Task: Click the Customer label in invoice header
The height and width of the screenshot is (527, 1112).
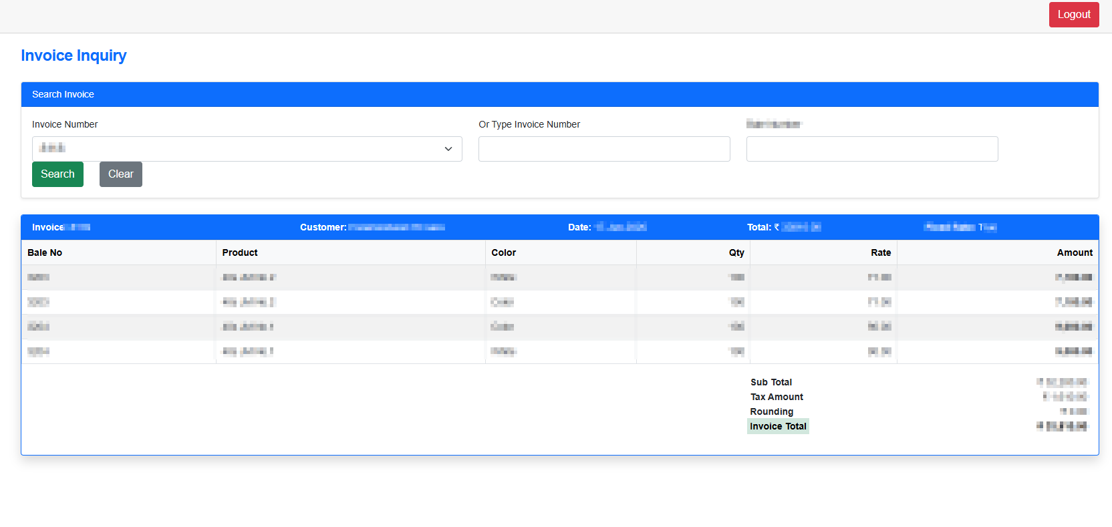Action: pyautogui.click(x=323, y=227)
